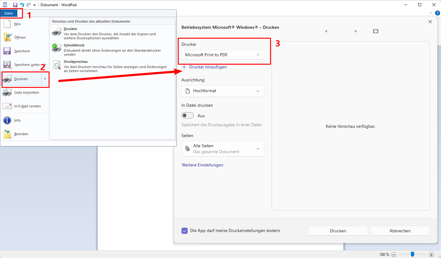Screen dimensions: 441x258
Task: Open the Seiten Alle Seiten dropdown
Action: tap(223, 149)
